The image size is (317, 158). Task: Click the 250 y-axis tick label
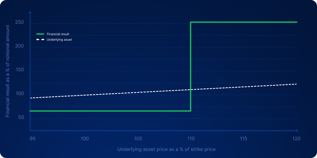tap(20, 22)
